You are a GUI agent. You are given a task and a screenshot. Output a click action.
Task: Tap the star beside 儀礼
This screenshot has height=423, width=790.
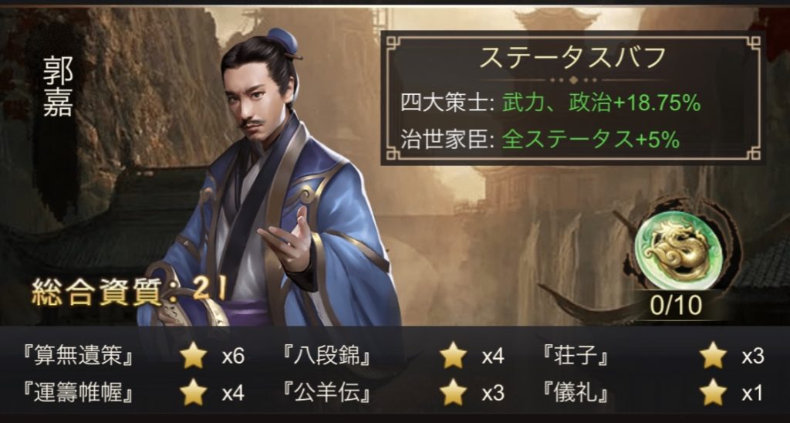click(x=713, y=393)
